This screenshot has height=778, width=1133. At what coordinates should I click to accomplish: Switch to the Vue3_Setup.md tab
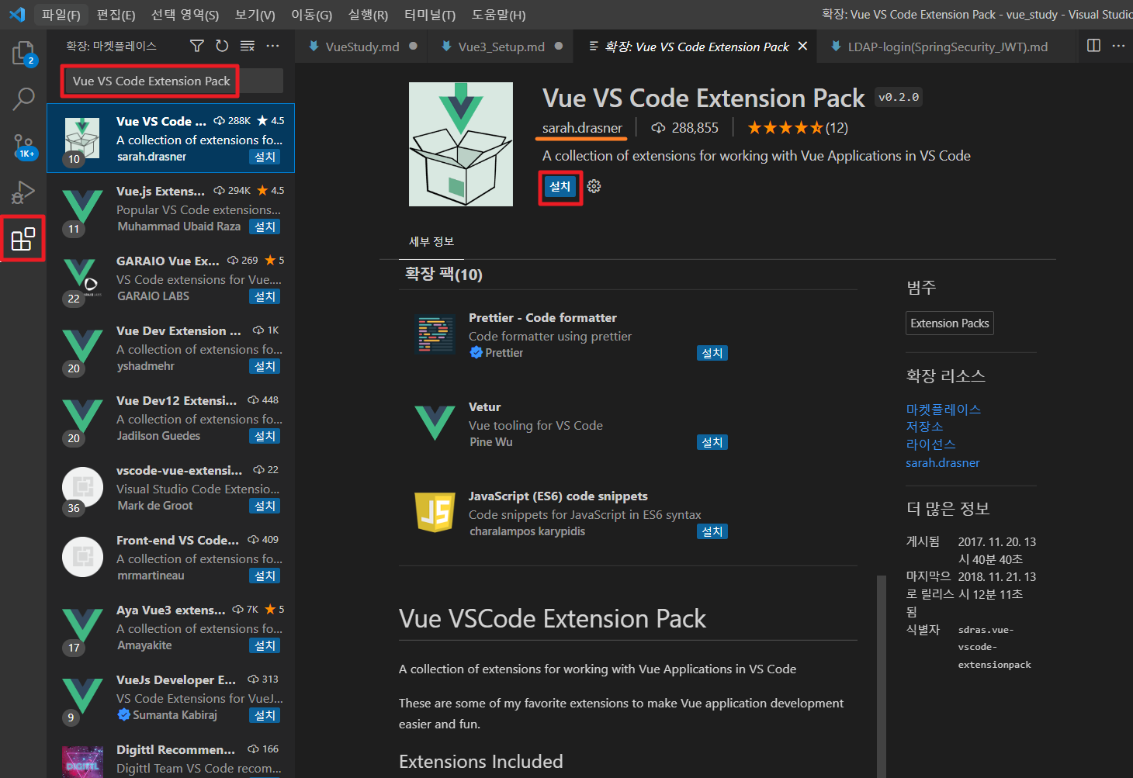(x=501, y=47)
